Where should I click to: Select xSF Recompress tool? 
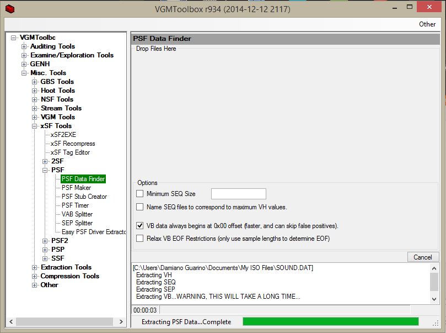(x=73, y=144)
